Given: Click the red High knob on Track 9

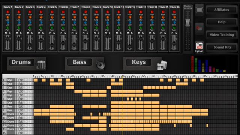Looking at the screenshot, I should pos(97,12).
